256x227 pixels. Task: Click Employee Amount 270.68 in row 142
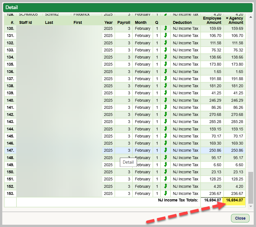[x=215, y=115]
